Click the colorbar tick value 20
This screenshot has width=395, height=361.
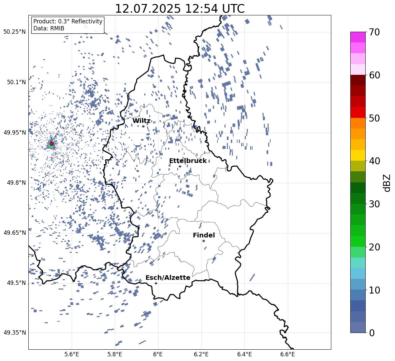pos(374,247)
